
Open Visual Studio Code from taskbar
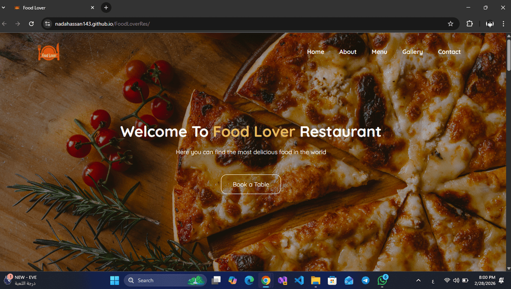299,281
